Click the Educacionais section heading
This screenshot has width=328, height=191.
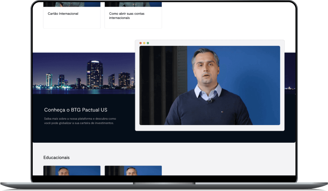tap(57, 158)
